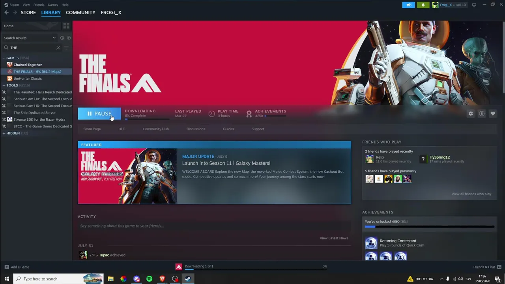Go back with the left navigation arrow
This screenshot has height=284, width=505.
pyautogui.click(x=6, y=13)
